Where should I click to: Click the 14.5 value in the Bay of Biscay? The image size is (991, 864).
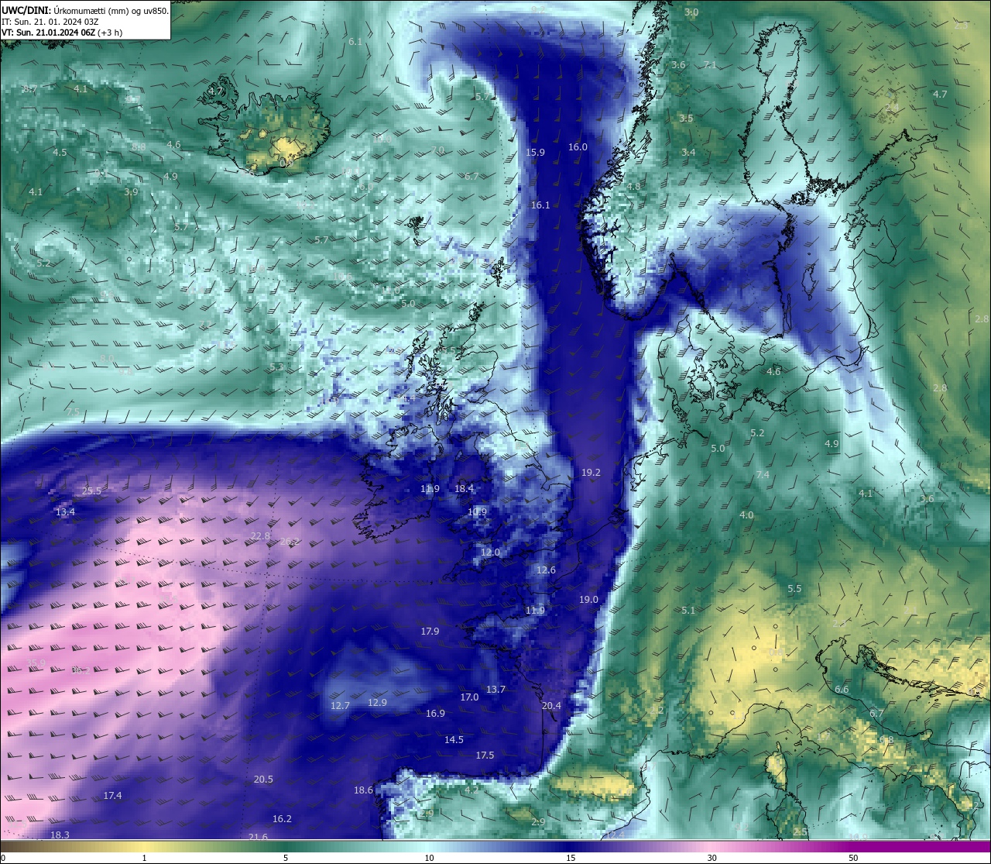[x=454, y=739]
